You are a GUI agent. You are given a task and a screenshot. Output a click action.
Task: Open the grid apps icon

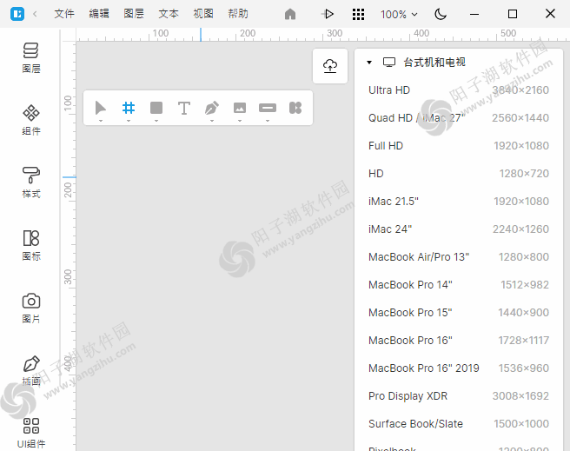(x=359, y=14)
